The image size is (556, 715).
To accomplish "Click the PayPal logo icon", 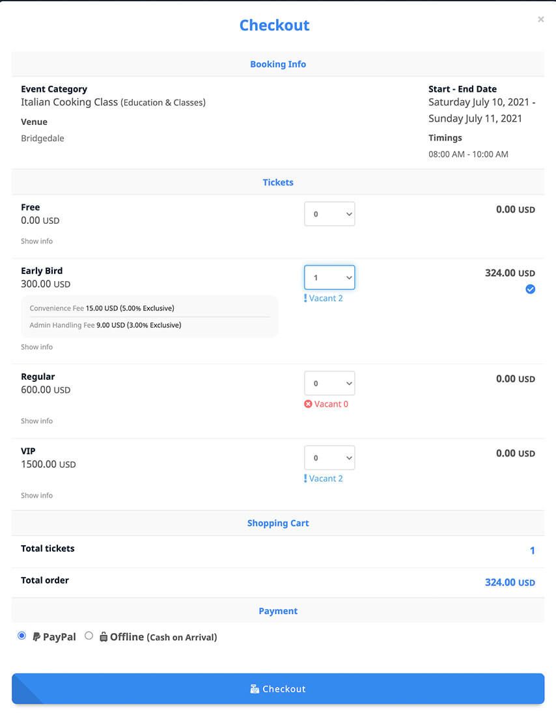I will pyautogui.click(x=36, y=636).
